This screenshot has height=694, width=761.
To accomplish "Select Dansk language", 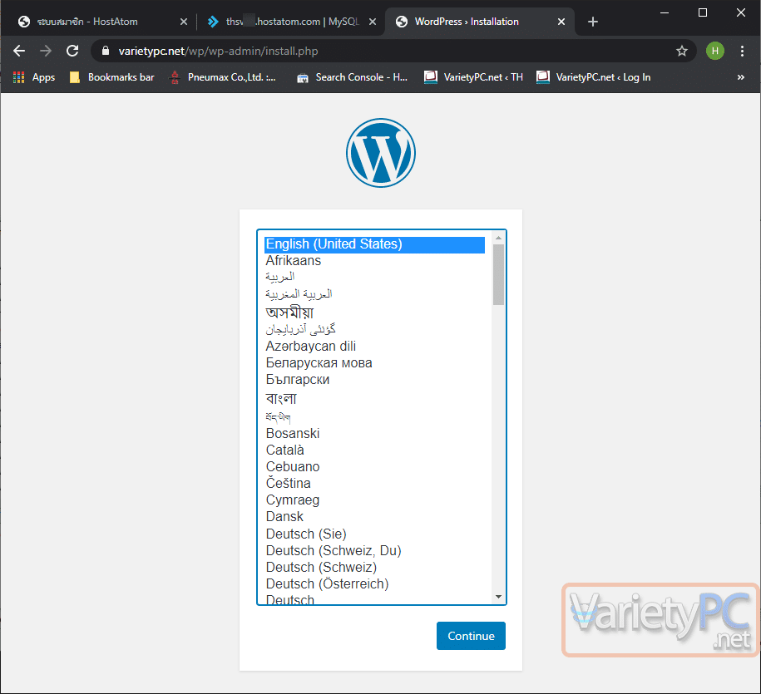I will tap(374, 516).
